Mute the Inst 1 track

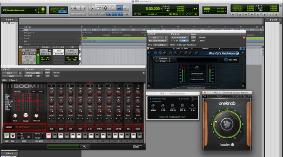tap(34, 54)
